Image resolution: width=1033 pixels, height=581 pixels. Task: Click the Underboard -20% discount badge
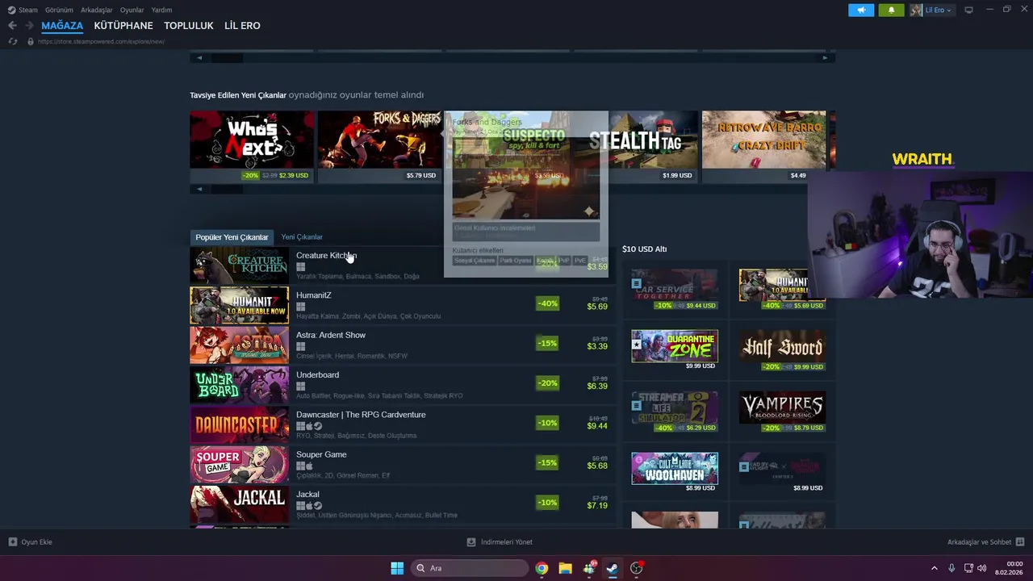pyautogui.click(x=548, y=382)
